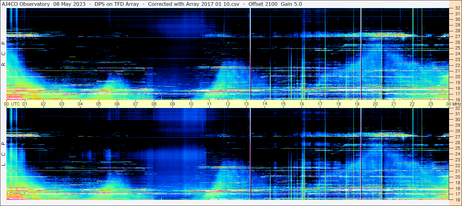Click 18 MHz label of LCP panel
462x206 pixels.
point(457,188)
